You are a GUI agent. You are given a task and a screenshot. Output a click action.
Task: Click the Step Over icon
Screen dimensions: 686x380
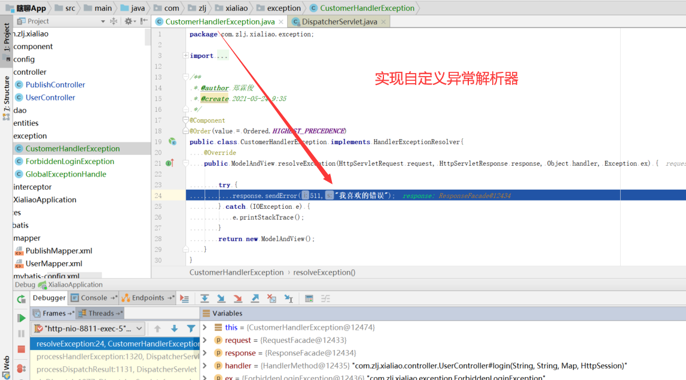(x=205, y=299)
